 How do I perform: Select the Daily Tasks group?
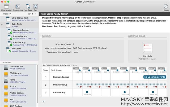19,25
